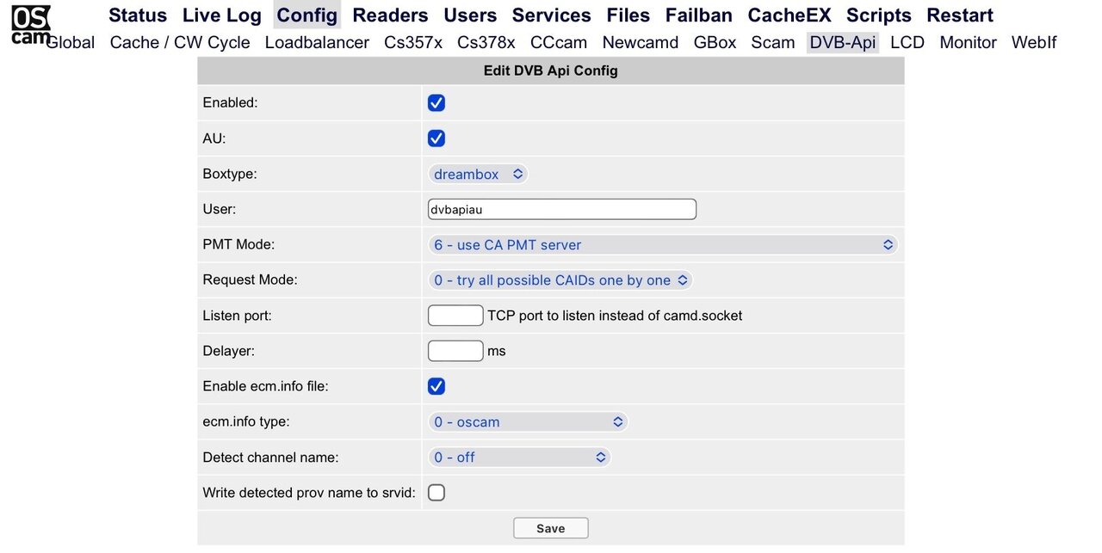Go to the Status menu
The height and width of the screenshot is (553, 1102).
(138, 15)
